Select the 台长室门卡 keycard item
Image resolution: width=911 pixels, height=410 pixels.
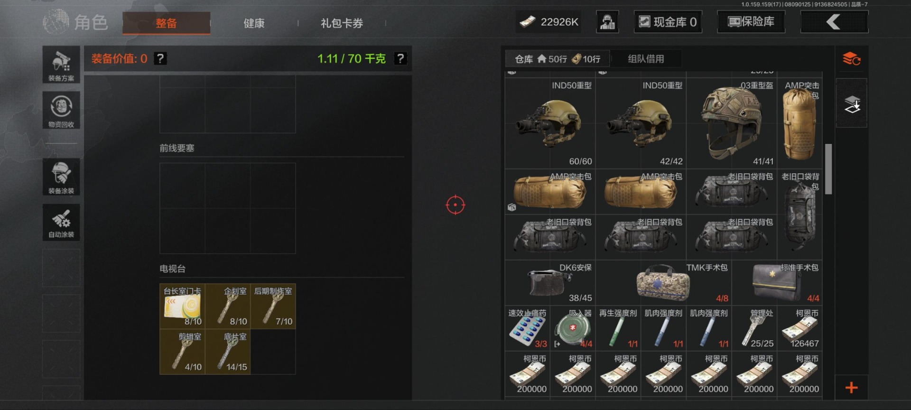(x=183, y=306)
